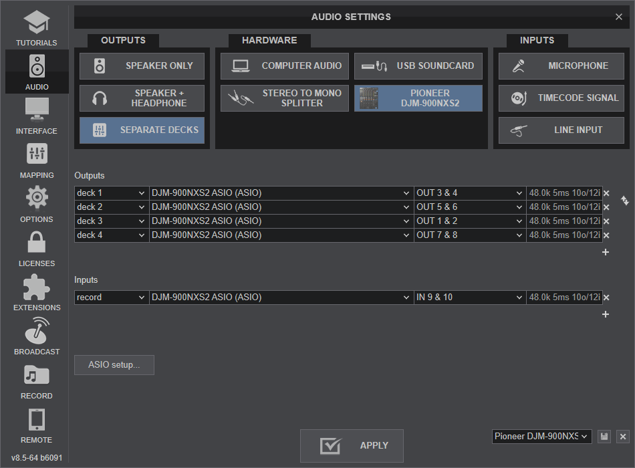The image size is (635, 468).
Task: Click the ASIO setup button
Action: point(114,365)
